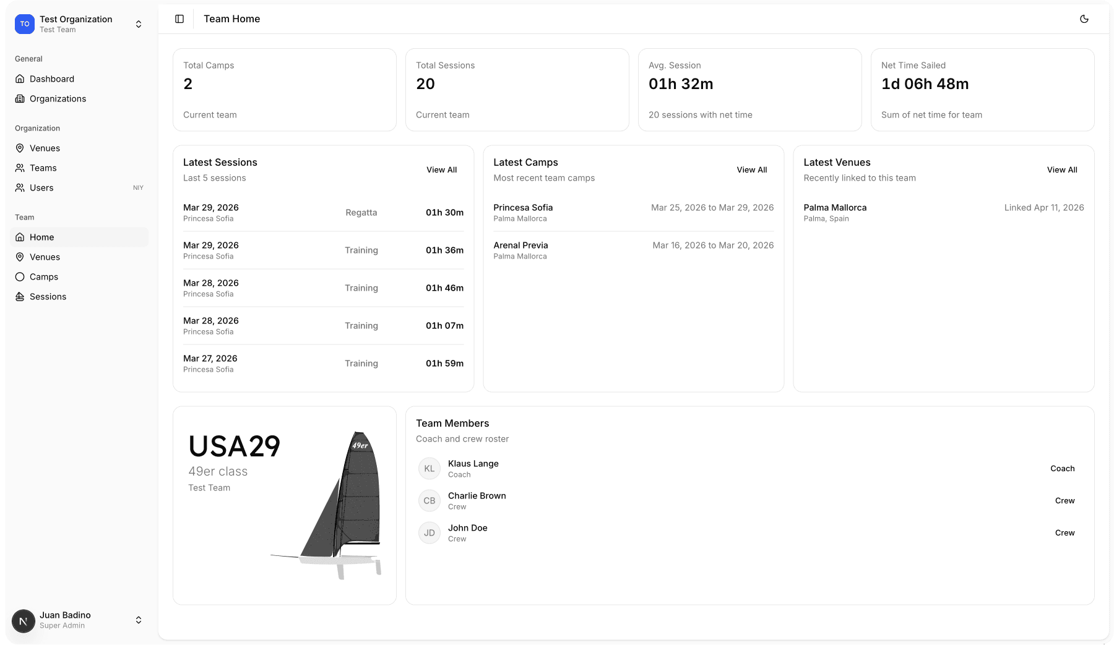Click the Organization Venues pin icon

click(x=20, y=148)
